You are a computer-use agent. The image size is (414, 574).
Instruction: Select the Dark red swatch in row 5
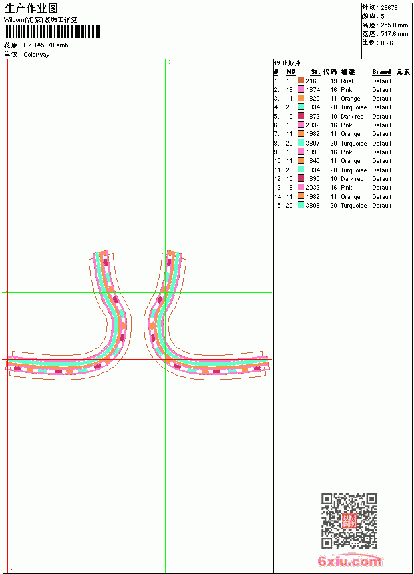point(300,116)
